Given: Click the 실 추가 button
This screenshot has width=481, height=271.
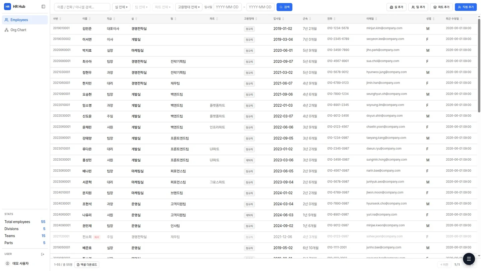Looking at the screenshot, I should (x=396, y=7).
